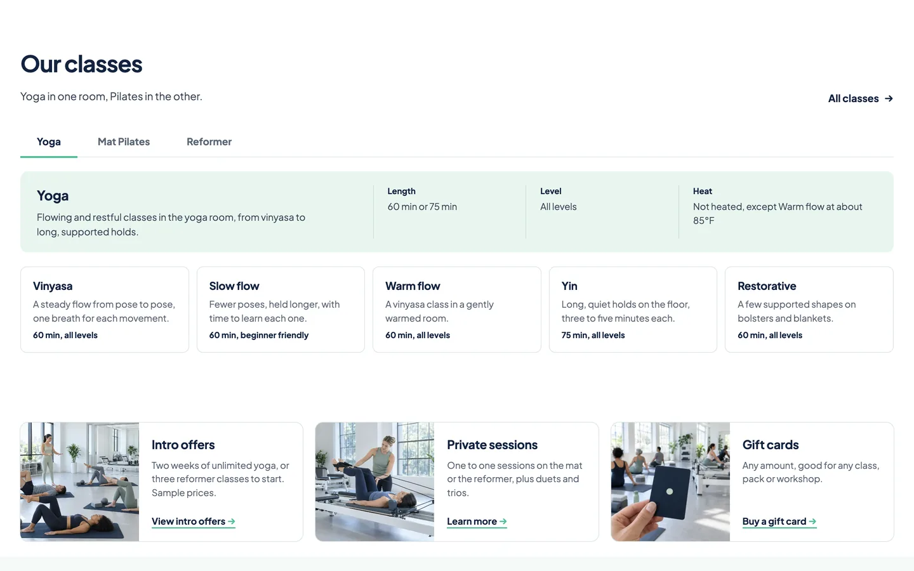914x571 pixels.
Task: Select the Slow flow class card
Action: tap(281, 310)
